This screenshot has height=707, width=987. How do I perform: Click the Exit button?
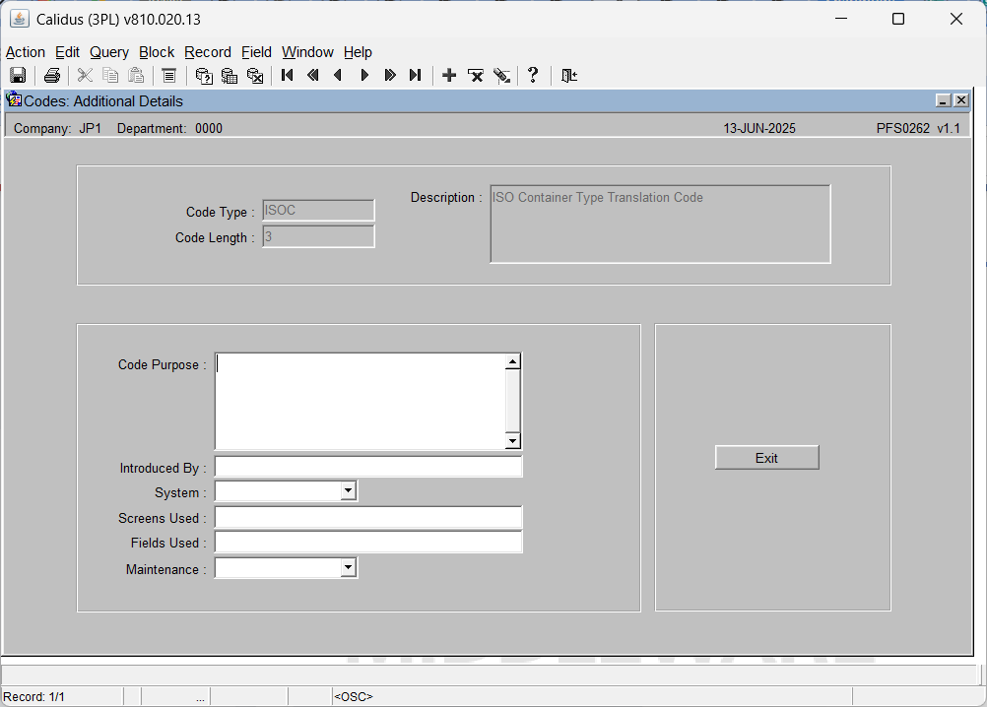766,458
